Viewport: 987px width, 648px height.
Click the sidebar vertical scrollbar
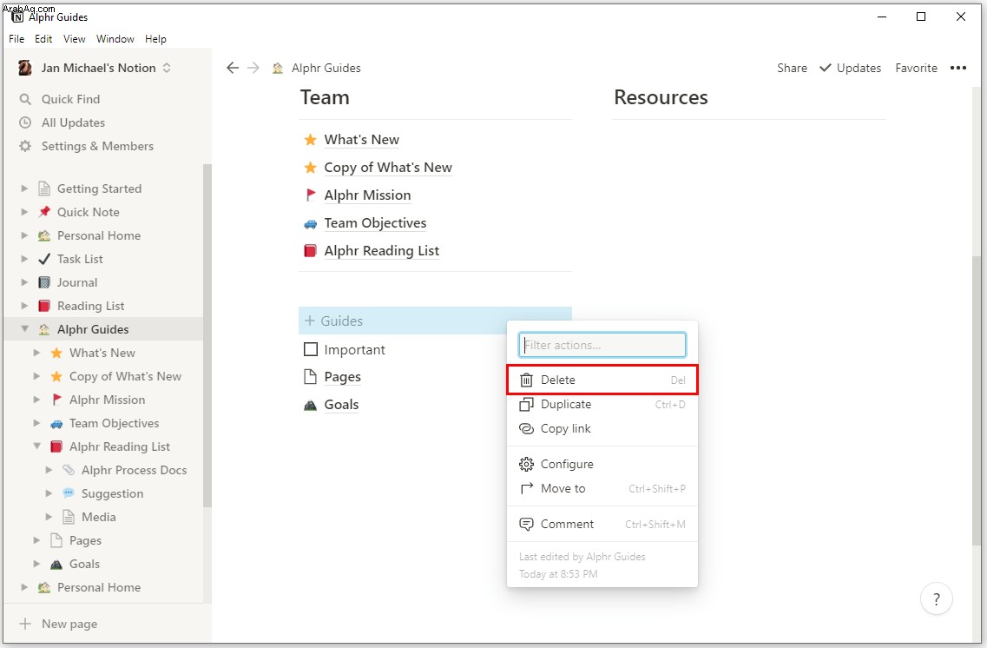207,335
